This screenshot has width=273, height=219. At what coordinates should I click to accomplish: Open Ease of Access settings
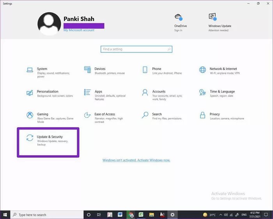[104, 118]
